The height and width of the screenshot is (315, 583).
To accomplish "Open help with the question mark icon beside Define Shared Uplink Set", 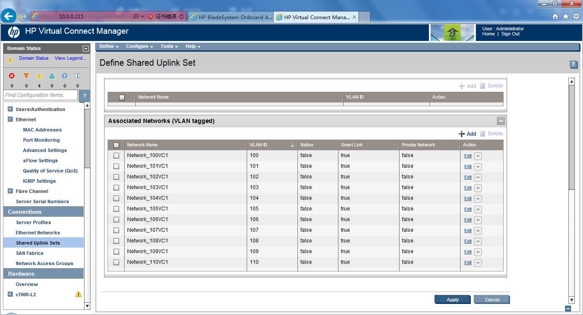I will 574,64.
